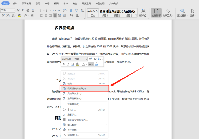Viewport: 199px width, 139px height.
Task: Click the distributed alignment icon
Action: 60,15
